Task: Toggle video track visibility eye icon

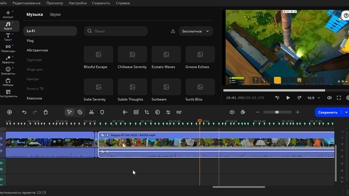Action: pos(1,138)
